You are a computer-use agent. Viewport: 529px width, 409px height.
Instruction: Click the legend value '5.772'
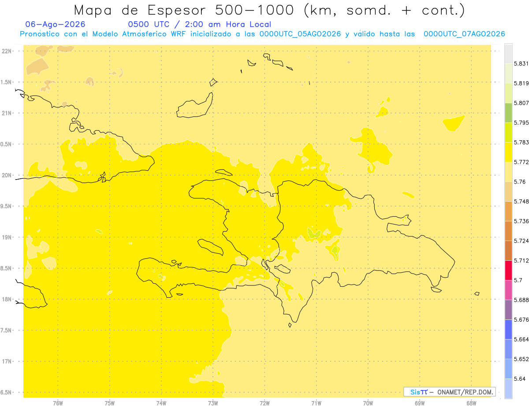(x=521, y=162)
